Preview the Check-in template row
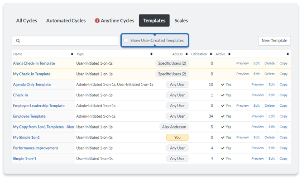Image resolution: width=302 pixels, height=180 pixels. coord(258,95)
